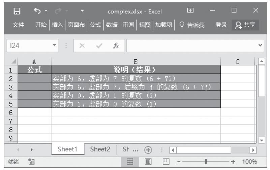Select cell B2 with 6 + 7i description
The width and height of the screenshot is (270, 170).
tap(136, 78)
